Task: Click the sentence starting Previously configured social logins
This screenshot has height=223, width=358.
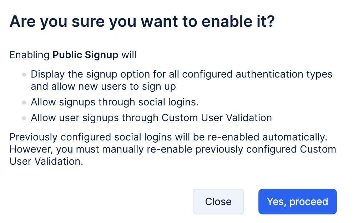Action: (x=168, y=137)
